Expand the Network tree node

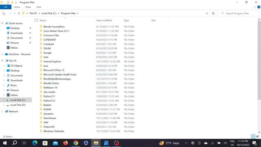click(x=2, y=111)
